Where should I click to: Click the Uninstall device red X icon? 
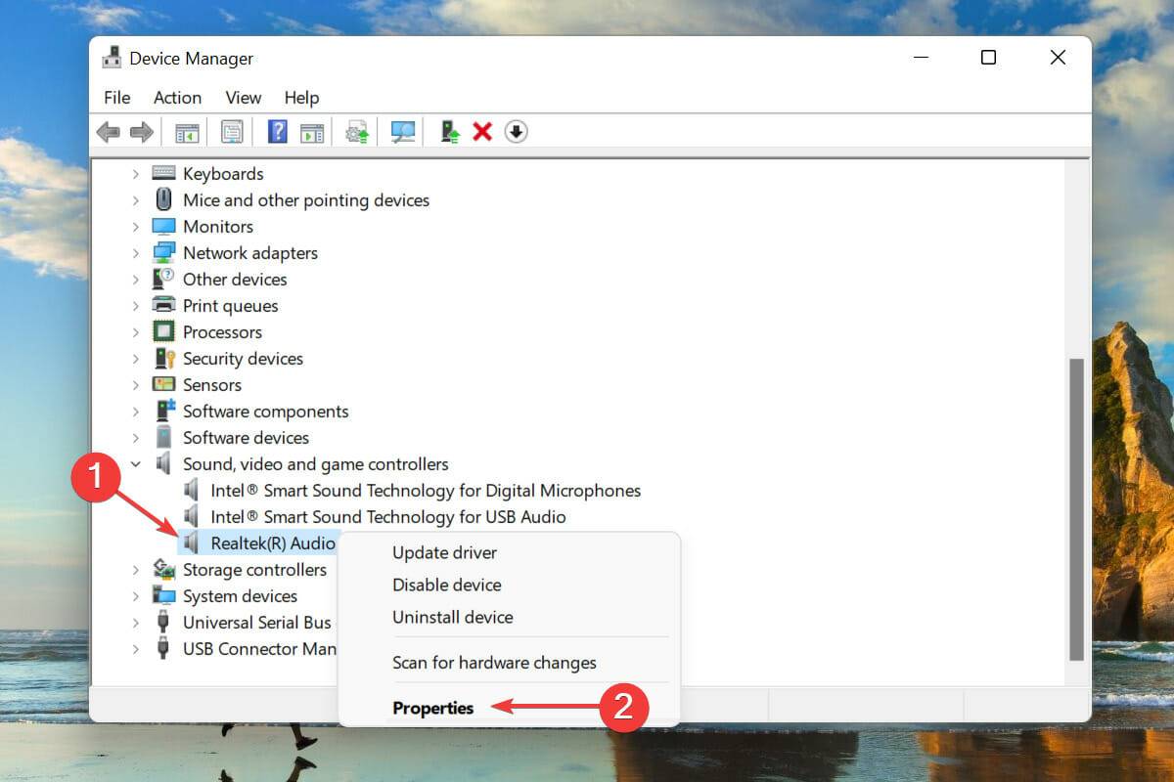tap(481, 131)
